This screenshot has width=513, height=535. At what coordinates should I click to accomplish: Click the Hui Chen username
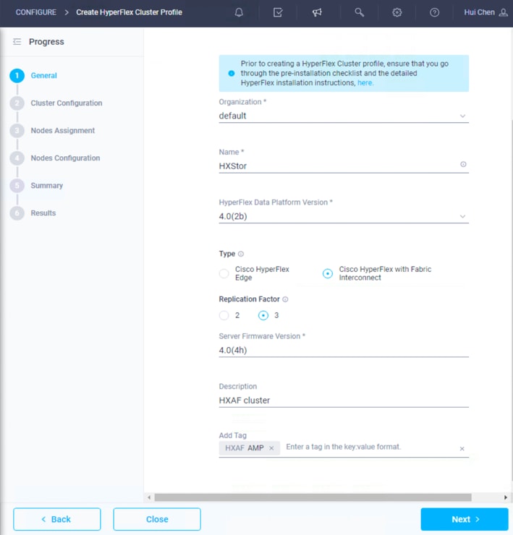(x=479, y=12)
